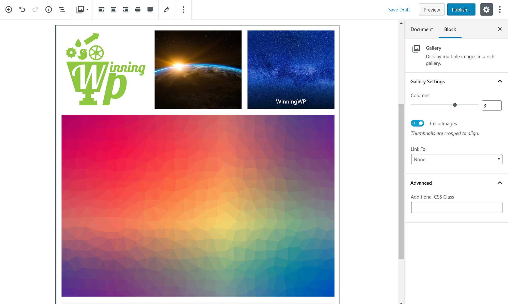Screen dimensions: 508x304
Task: Set gallery to wide width
Action: point(138,10)
